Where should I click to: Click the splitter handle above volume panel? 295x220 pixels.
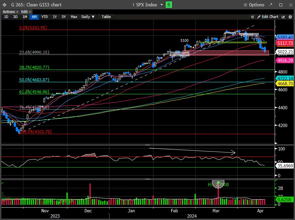point(147,179)
